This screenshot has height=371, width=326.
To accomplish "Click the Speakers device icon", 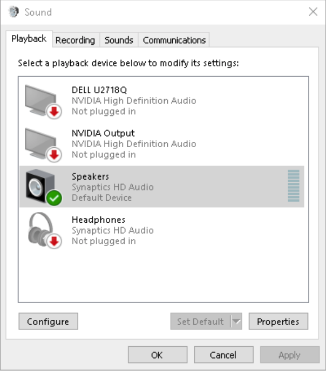I will tap(39, 185).
